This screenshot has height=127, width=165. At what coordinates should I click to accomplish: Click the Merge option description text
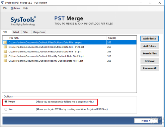(x=65, y=102)
